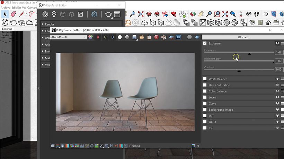Click the Contrast value input field

[x=279, y=70]
